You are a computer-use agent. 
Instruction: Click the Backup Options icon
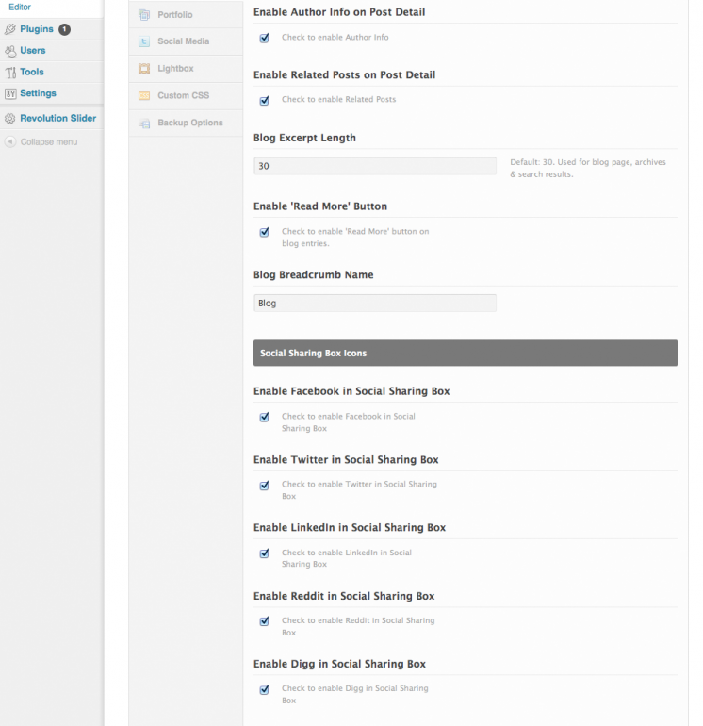144,124
